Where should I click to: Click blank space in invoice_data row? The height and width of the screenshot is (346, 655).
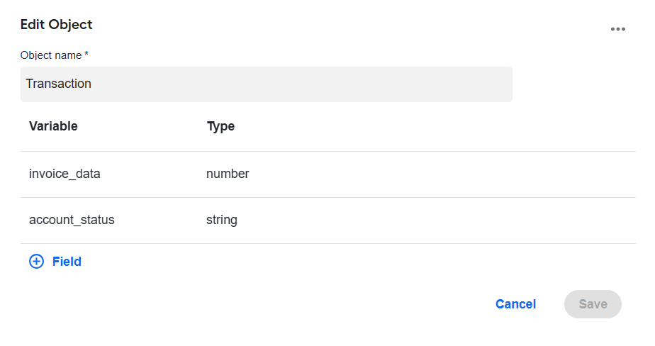point(439,174)
